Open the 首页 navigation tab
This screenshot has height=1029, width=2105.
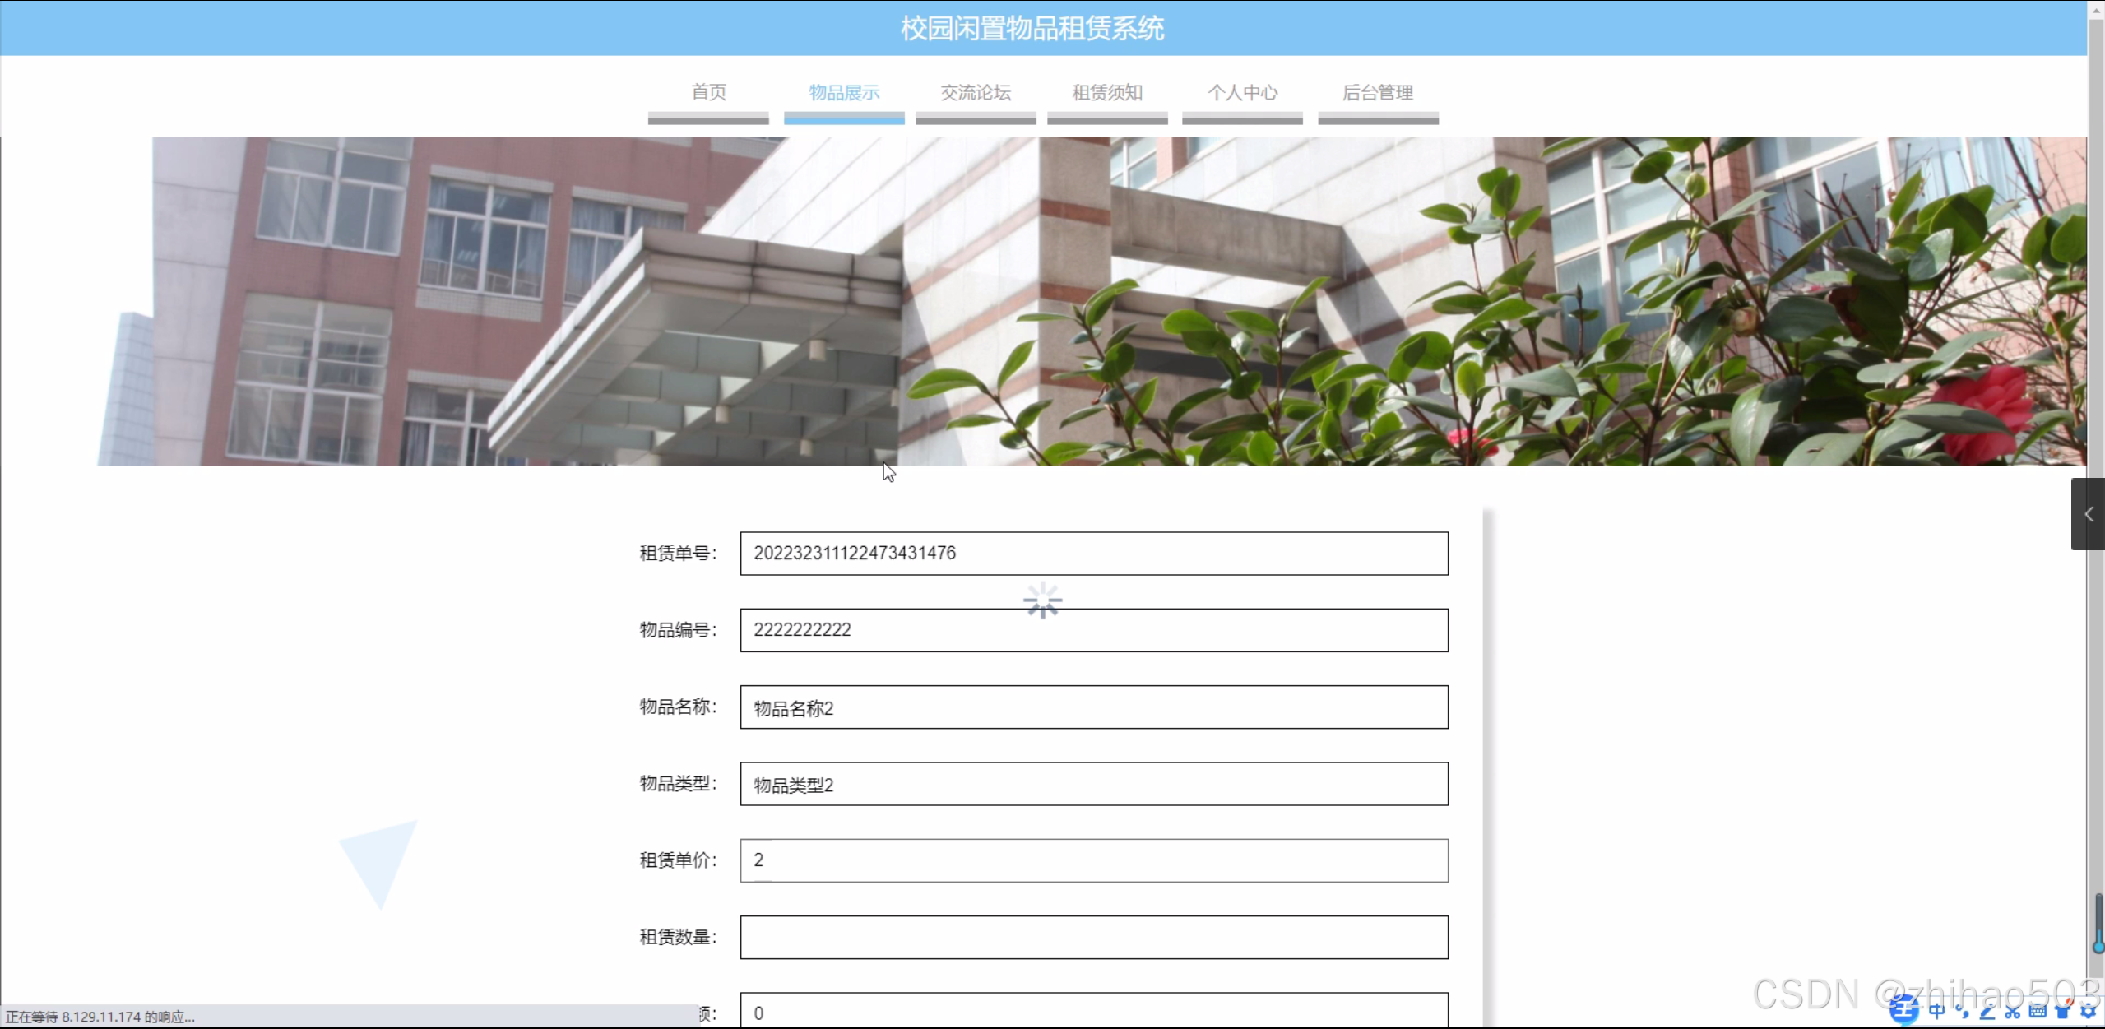(x=708, y=93)
